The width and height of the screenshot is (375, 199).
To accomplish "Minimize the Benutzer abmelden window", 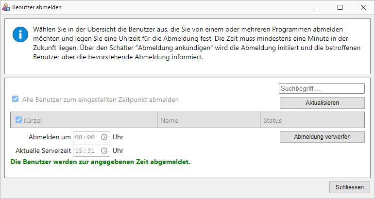I will point(317,7).
